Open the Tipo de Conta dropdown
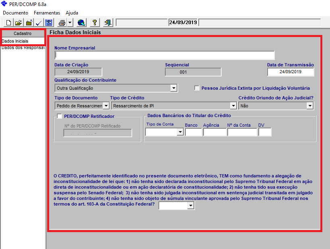The image size is (330, 249). pyautogui.click(x=180, y=132)
